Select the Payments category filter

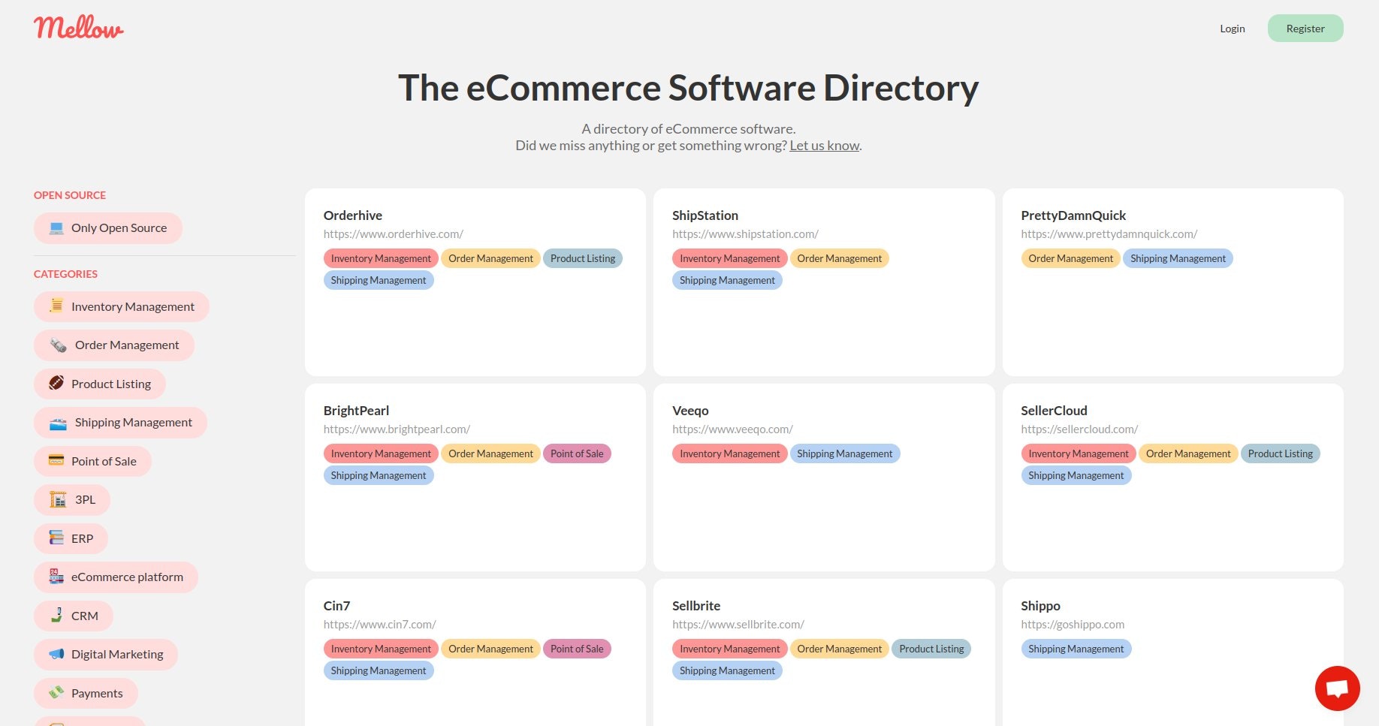pyautogui.click(x=86, y=694)
